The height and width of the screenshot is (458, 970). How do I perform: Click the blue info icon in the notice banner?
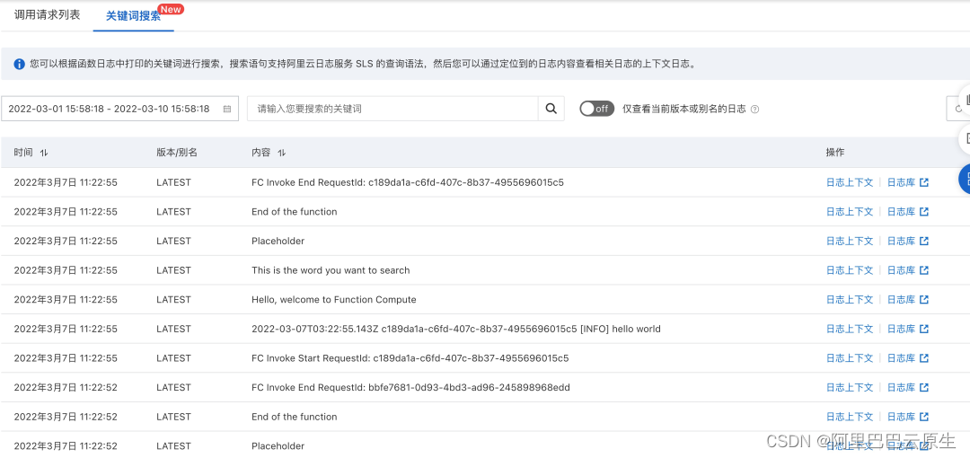click(19, 64)
